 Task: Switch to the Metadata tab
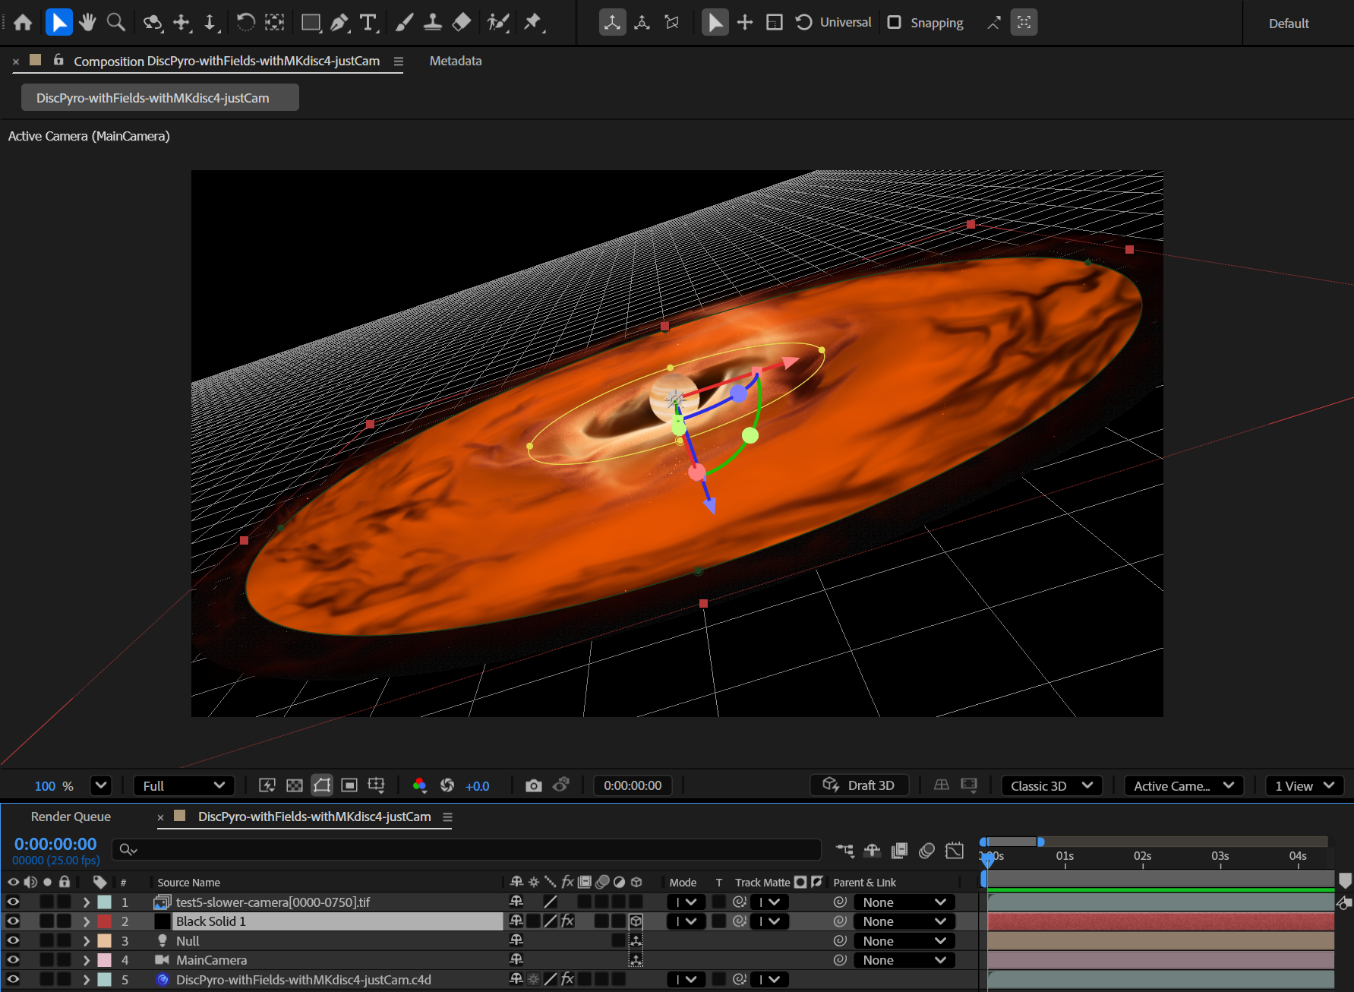[455, 61]
